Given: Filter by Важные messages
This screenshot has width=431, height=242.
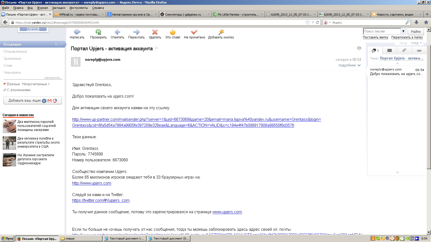Looking at the screenshot, I should coord(13,84).
